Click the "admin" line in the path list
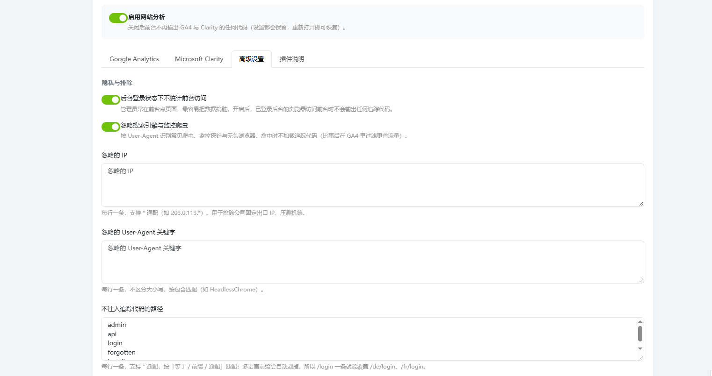Viewport: 712px width, 376px height. [117, 325]
